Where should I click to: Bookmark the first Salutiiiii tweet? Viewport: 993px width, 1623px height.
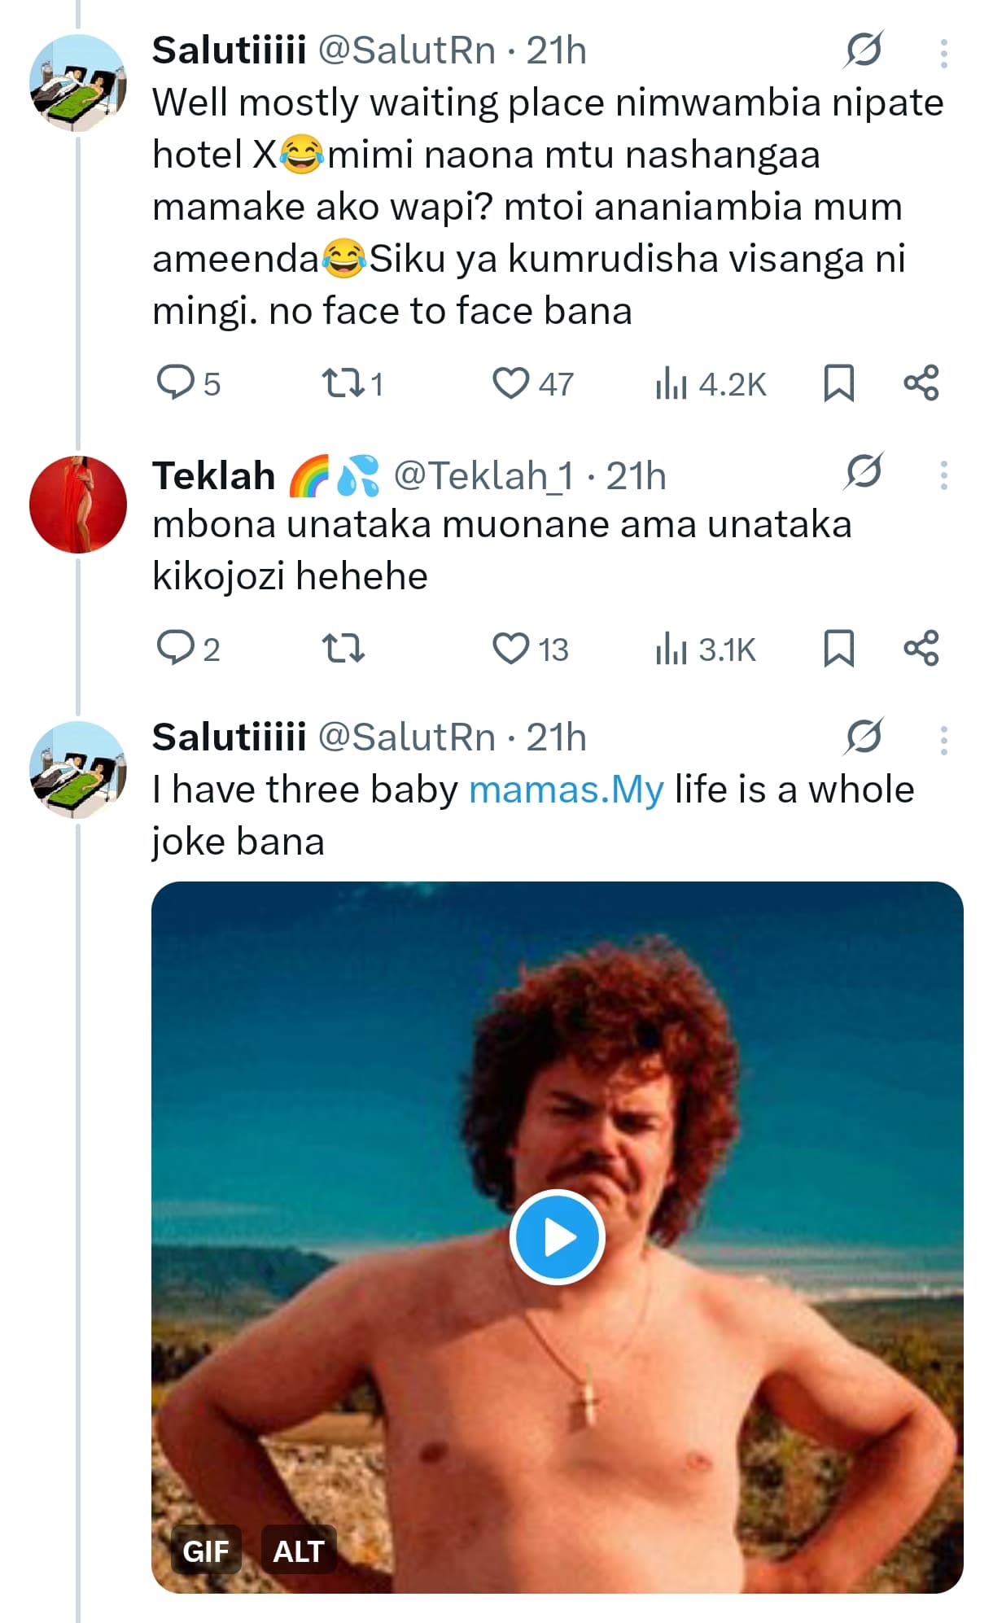tap(838, 383)
